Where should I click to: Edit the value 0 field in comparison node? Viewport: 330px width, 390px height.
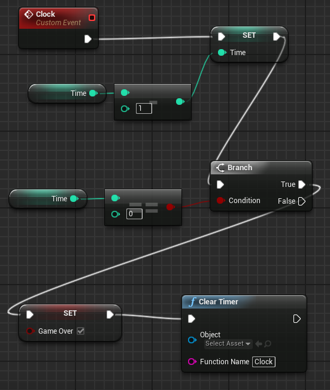(134, 214)
